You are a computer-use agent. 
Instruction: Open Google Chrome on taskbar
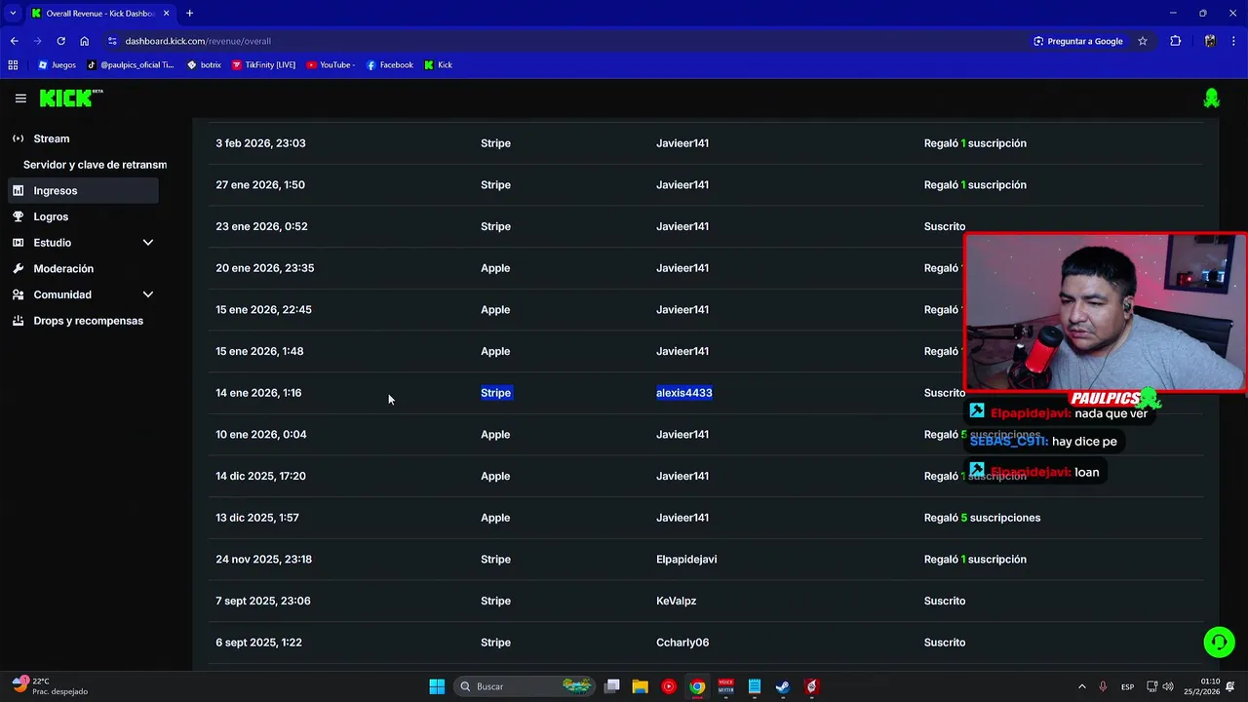pos(697,686)
